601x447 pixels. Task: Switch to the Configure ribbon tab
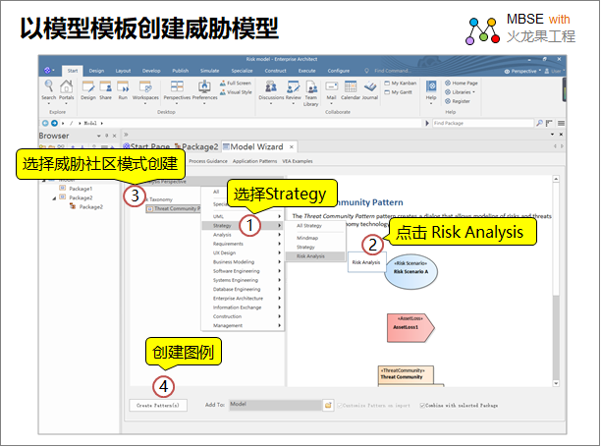click(339, 71)
